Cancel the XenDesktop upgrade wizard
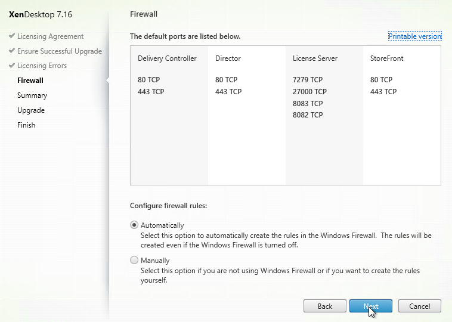This screenshot has width=452, height=322. (x=419, y=306)
